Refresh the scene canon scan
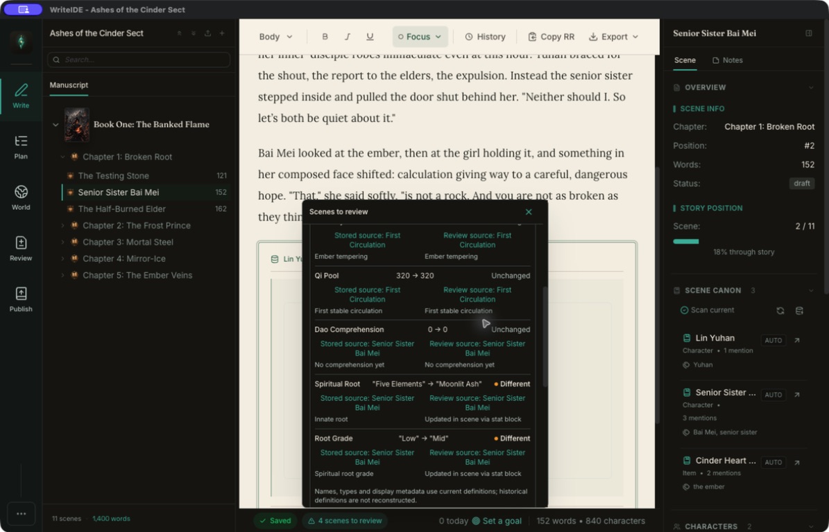Viewport: 829px width, 532px height. point(780,310)
